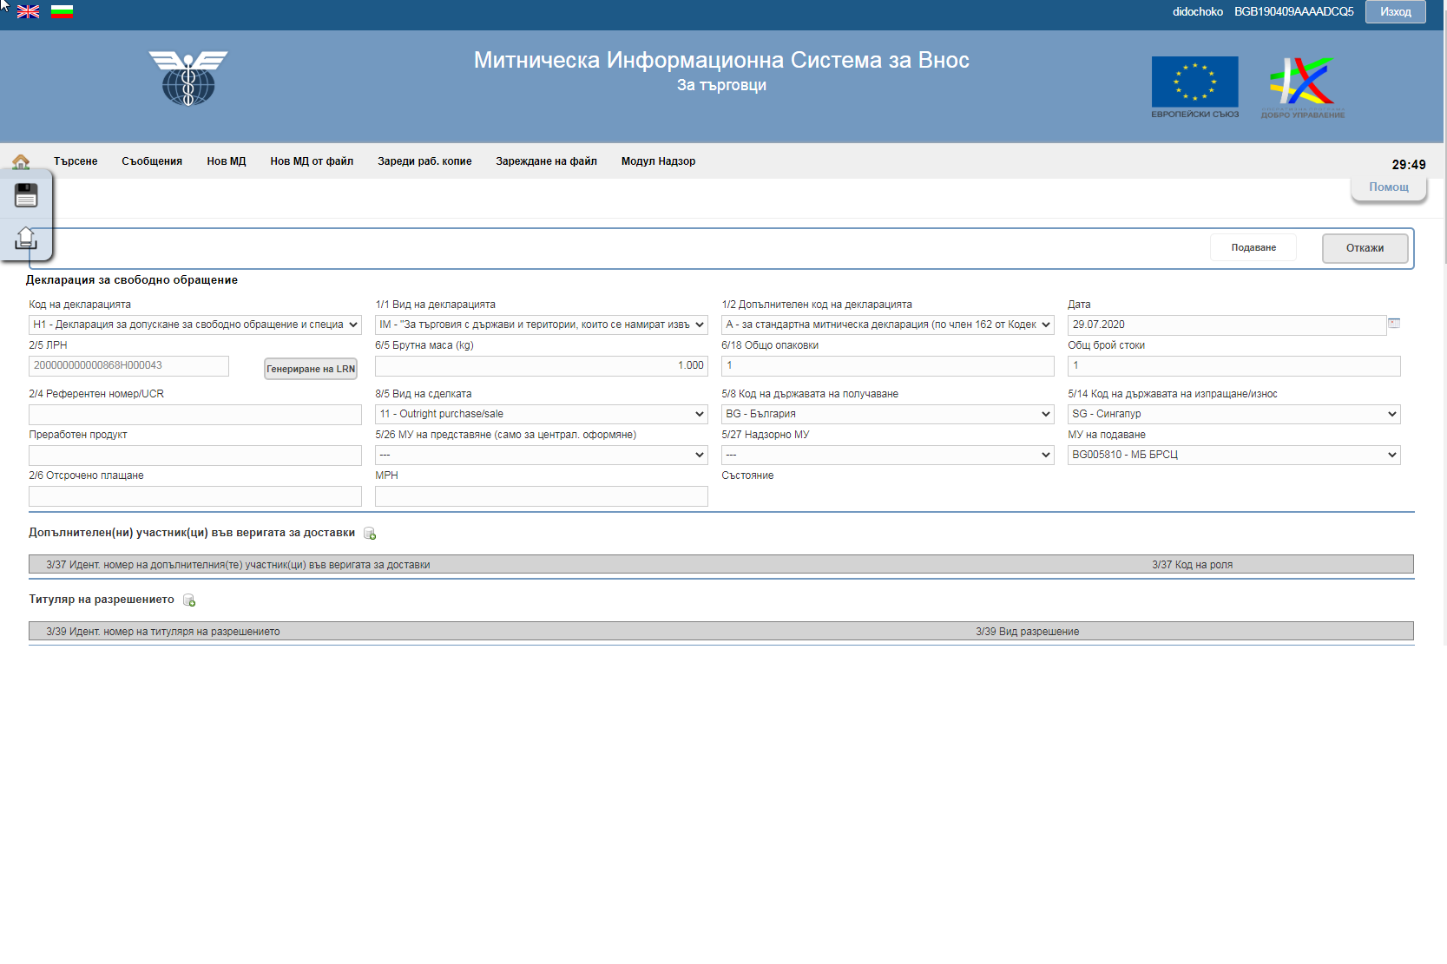Select Нов МД от файл menu
1447x964 pixels.
(x=312, y=161)
